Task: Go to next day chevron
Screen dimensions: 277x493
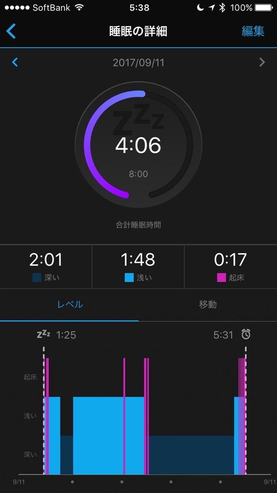Action: [262, 62]
